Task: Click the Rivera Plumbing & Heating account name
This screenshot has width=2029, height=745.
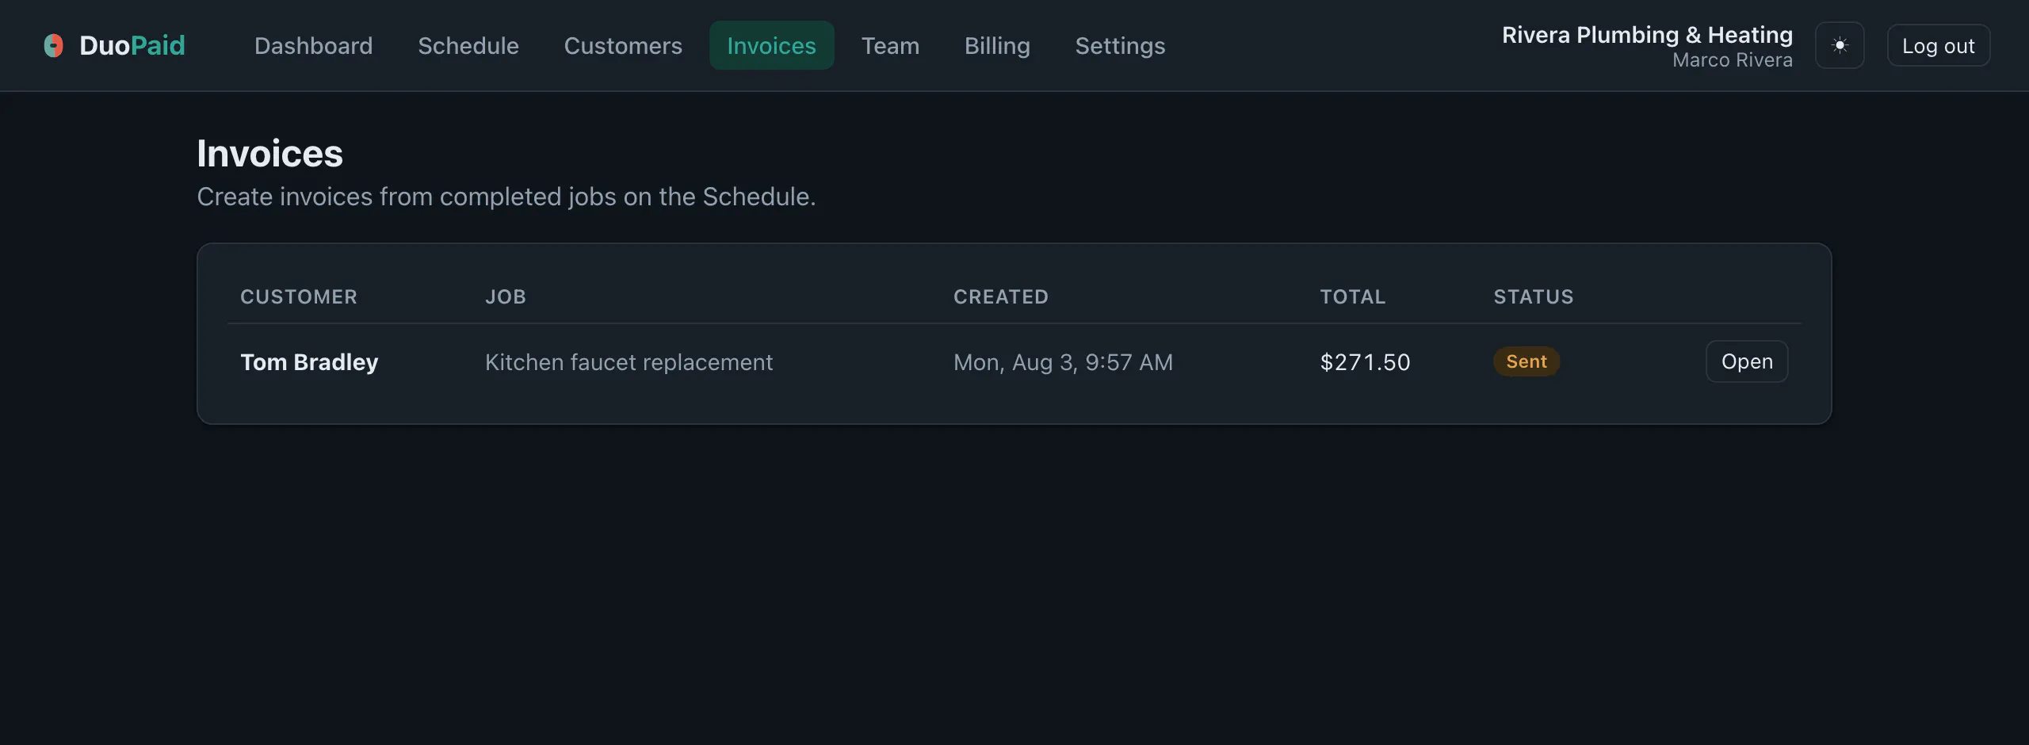Action: pyautogui.click(x=1647, y=35)
